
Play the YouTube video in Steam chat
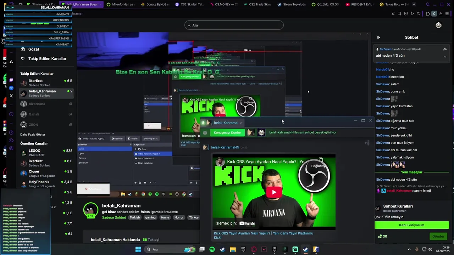(274, 192)
